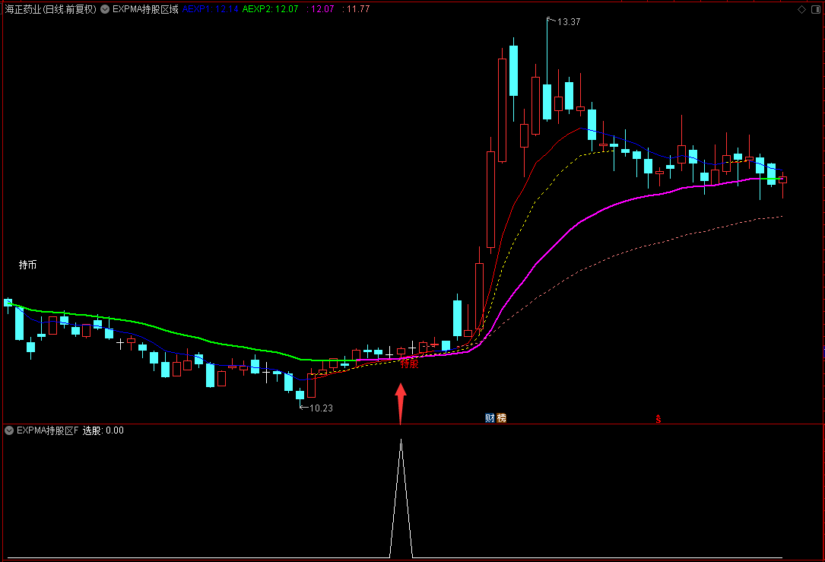Open the lower panel indicator dropdown arrow
The width and height of the screenshot is (825, 562).
click(9, 430)
